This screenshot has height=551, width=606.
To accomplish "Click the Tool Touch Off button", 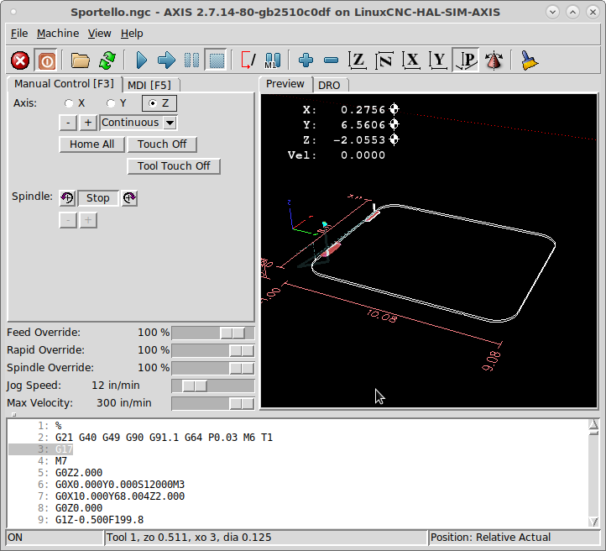I will pos(174,166).
